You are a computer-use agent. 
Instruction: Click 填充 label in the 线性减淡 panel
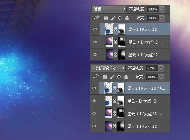tap(139, 77)
